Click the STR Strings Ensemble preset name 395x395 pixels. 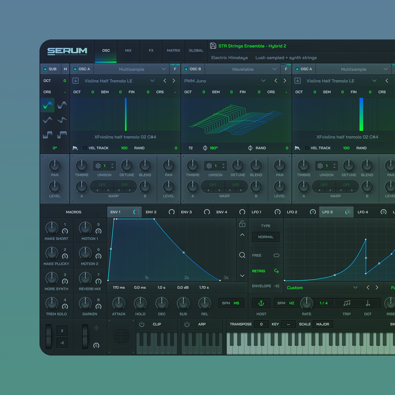pyautogui.click(x=252, y=46)
